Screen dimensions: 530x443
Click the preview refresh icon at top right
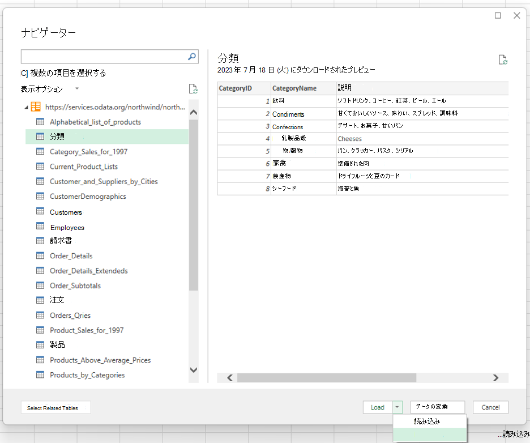(503, 60)
